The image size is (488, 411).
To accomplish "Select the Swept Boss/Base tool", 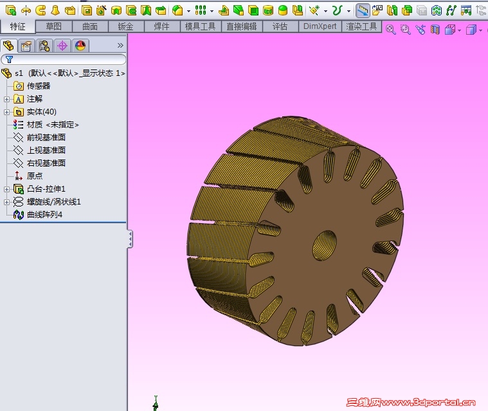I will click(x=41, y=10).
